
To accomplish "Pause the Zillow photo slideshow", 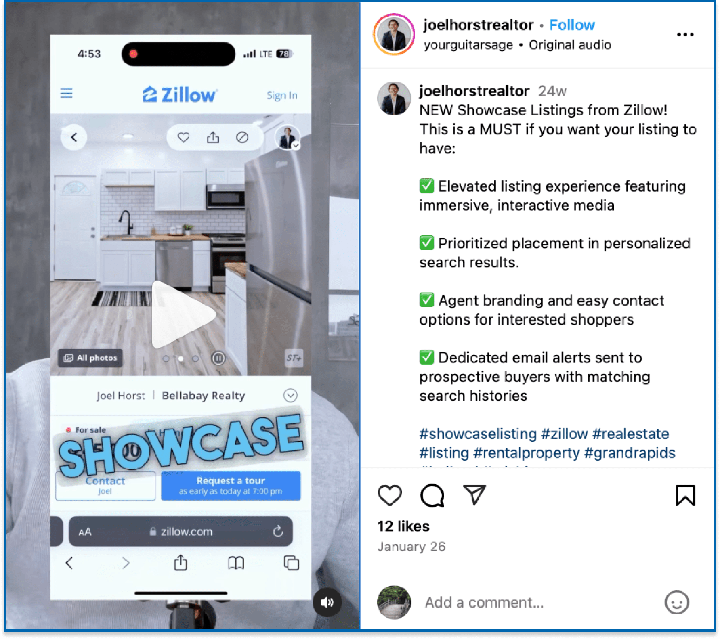I will click(218, 358).
